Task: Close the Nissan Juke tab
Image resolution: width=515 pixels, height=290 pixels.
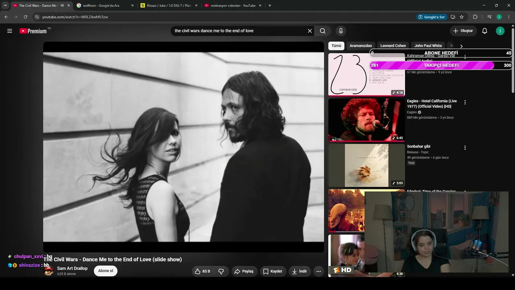Action: [196, 6]
